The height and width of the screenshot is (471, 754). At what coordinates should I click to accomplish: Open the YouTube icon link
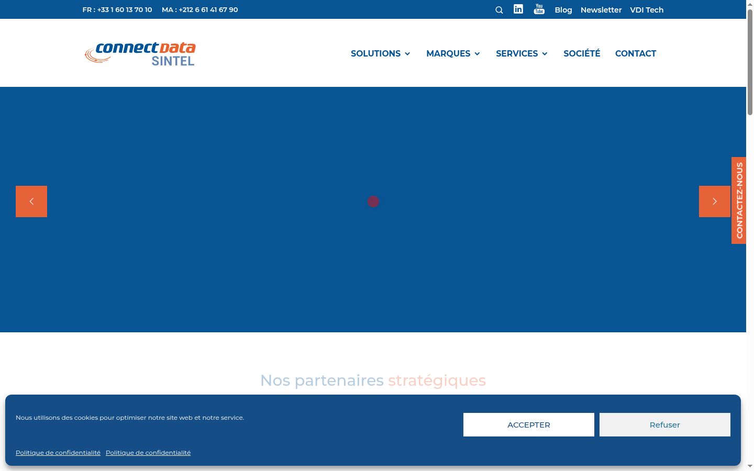(539, 9)
